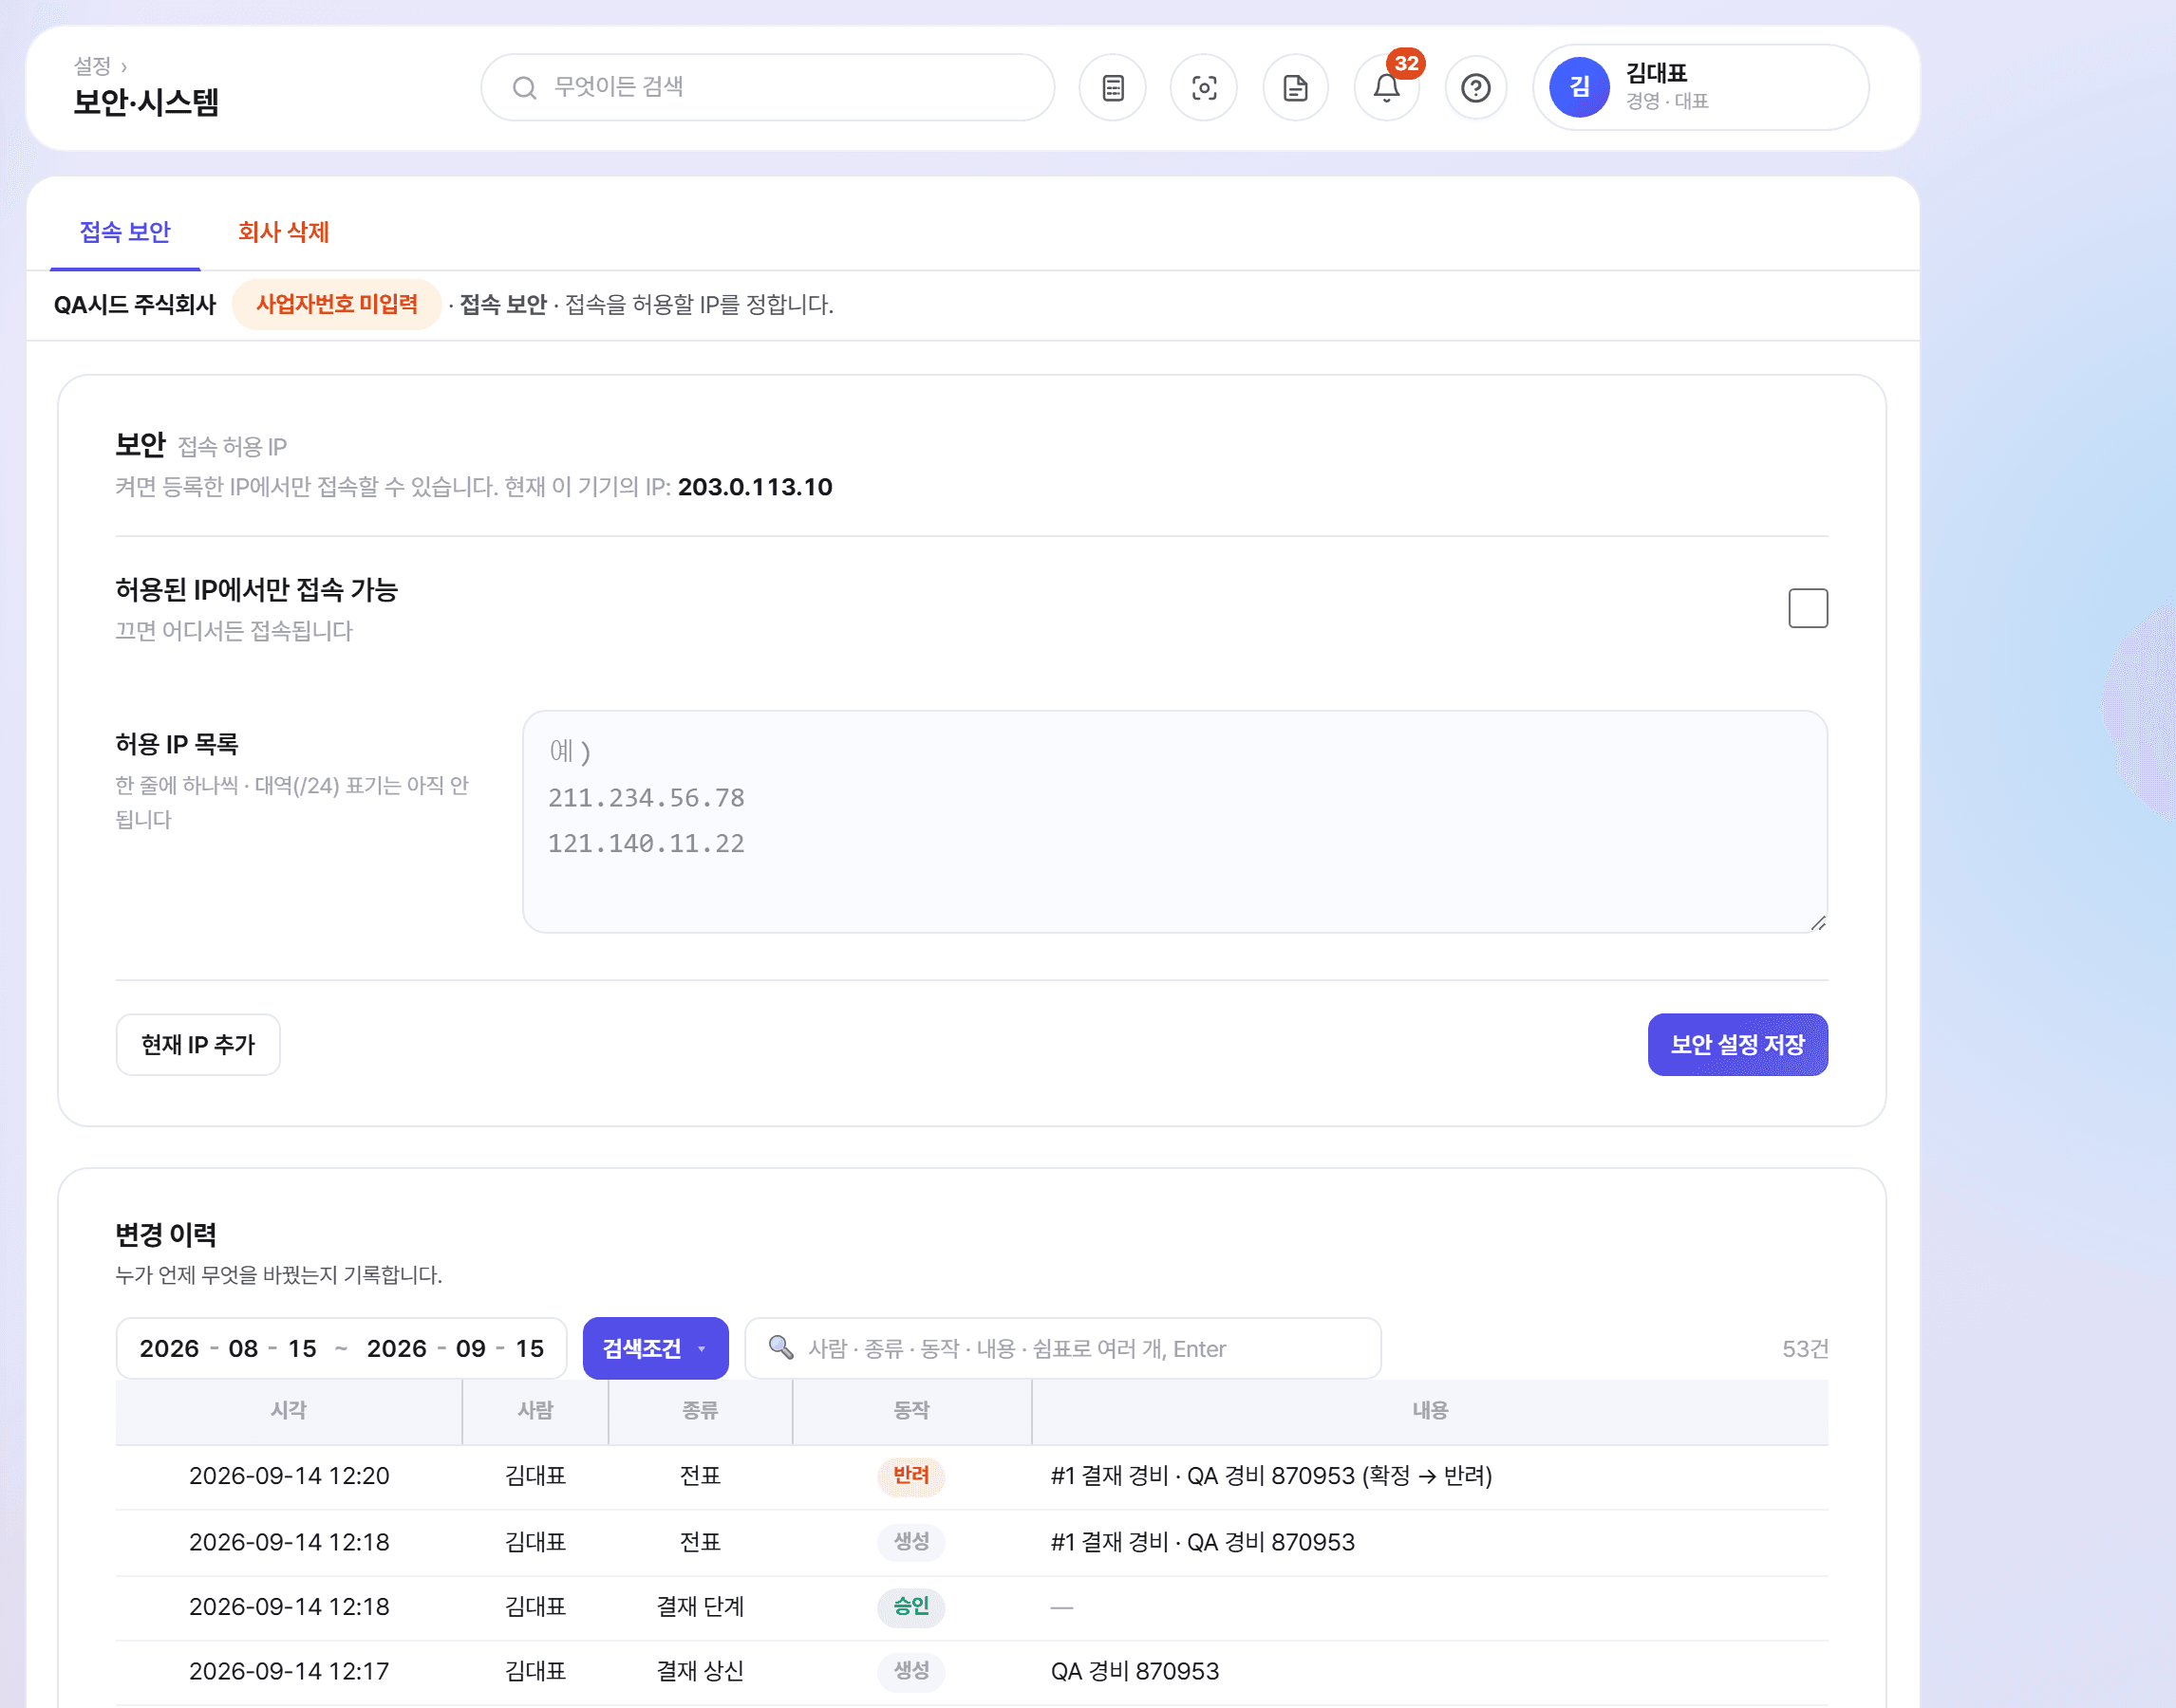Click start date month 08
The height and width of the screenshot is (1708, 2176).
(x=243, y=1348)
